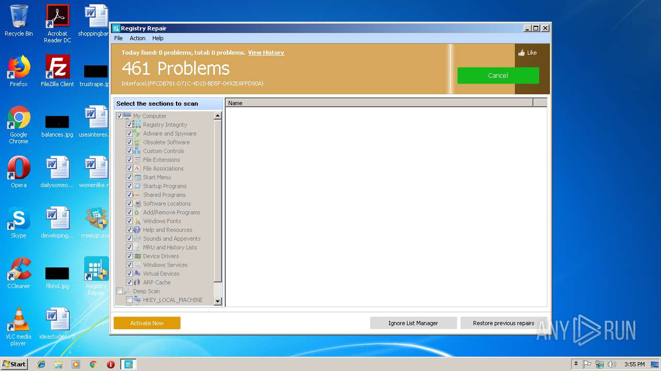This screenshot has width=661, height=371.
Task: Open the Registry Repair desktop shortcut
Action: (x=96, y=276)
